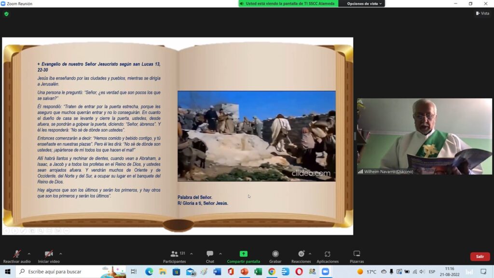
Task: Go to the previous slide with the back arrow
Action: pos(6,231)
